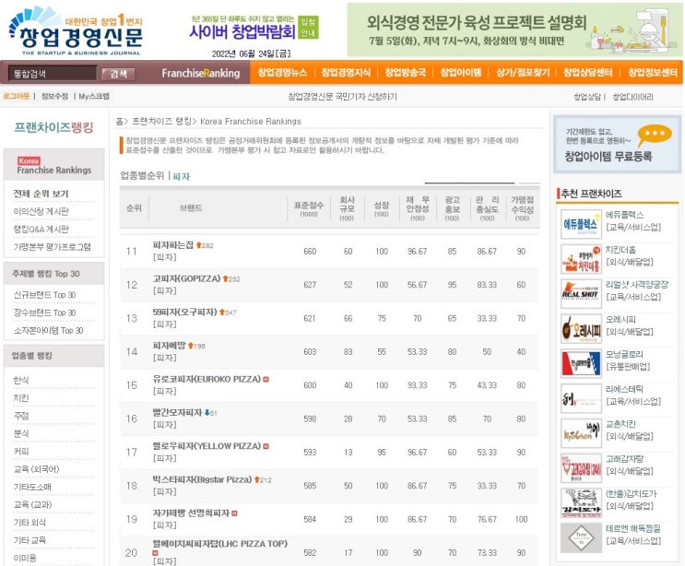The image size is (685, 566).
Task: Open the 창업상담 link
Action: [587, 97]
